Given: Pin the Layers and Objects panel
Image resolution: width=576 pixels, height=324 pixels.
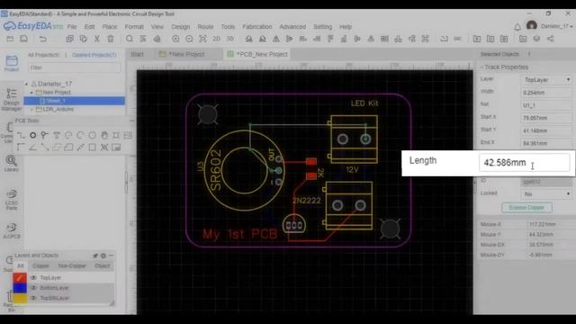Looking at the screenshot, I should [95, 256].
